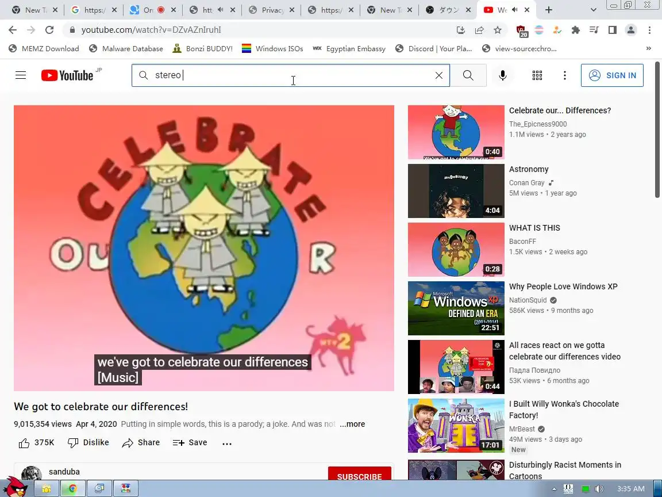Toggle the browser side panel icon
662x497 pixels.
click(x=612, y=30)
